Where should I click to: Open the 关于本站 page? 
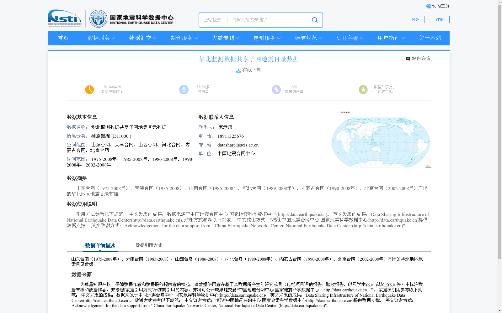click(x=430, y=38)
